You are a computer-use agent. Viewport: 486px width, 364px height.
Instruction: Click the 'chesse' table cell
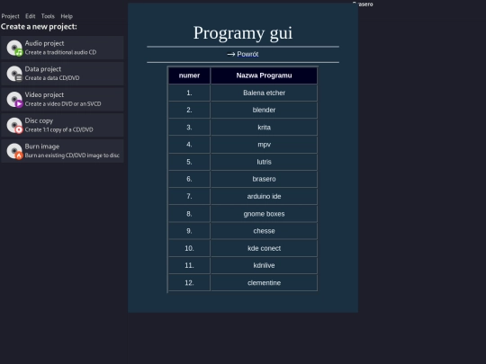[264, 231]
